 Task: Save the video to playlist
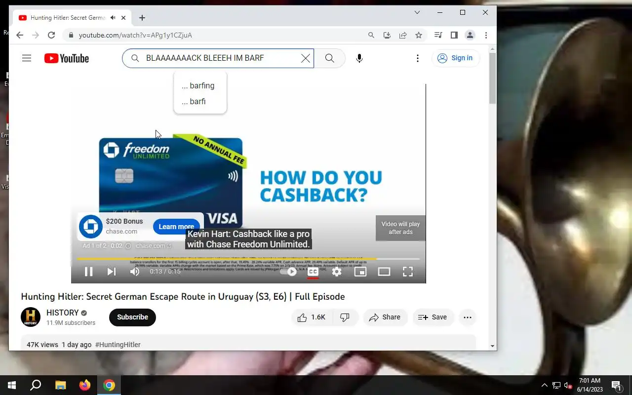tap(433, 317)
